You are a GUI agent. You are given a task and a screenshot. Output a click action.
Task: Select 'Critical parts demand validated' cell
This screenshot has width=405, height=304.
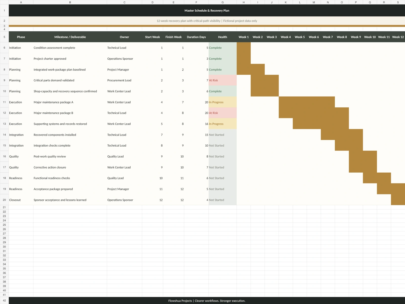click(70, 80)
